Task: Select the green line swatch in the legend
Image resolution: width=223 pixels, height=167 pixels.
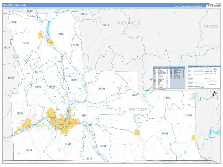Action: (199, 88)
